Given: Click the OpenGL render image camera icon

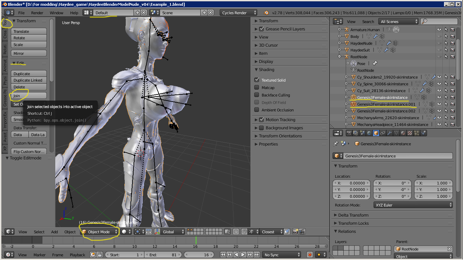Looking at the screenshot, I should (296, 232).
